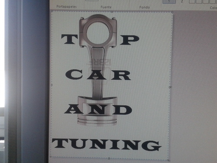Click the letter T in TOP
The image size is (217, 163).
point(69,39)
